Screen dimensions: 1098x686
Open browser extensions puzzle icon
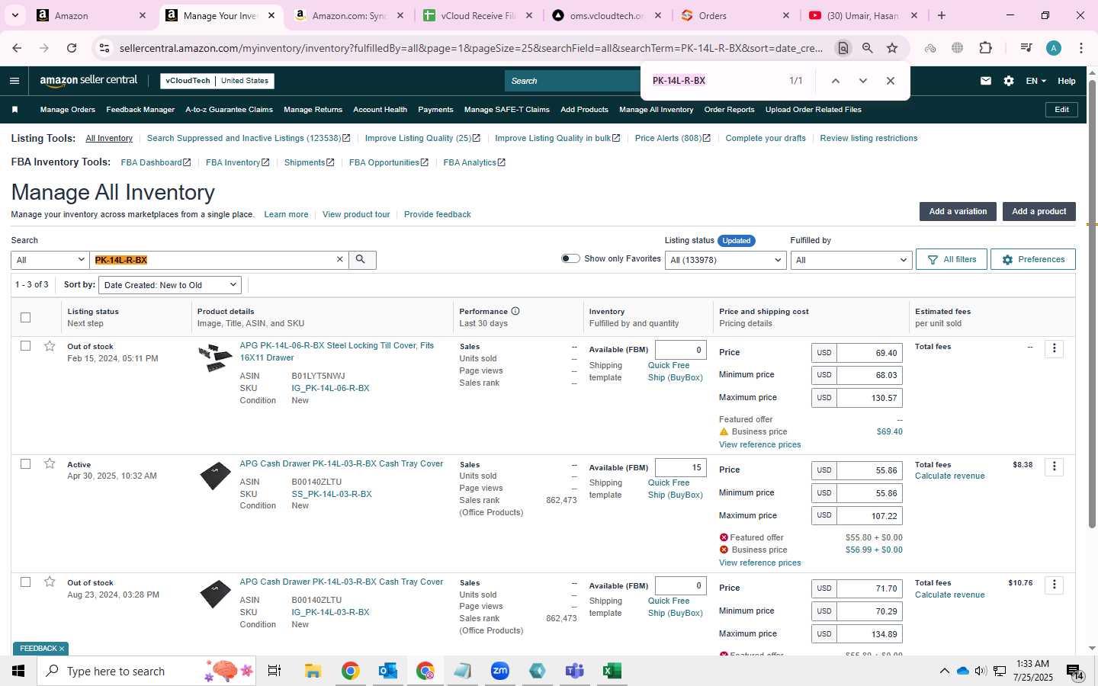point(985,48)
